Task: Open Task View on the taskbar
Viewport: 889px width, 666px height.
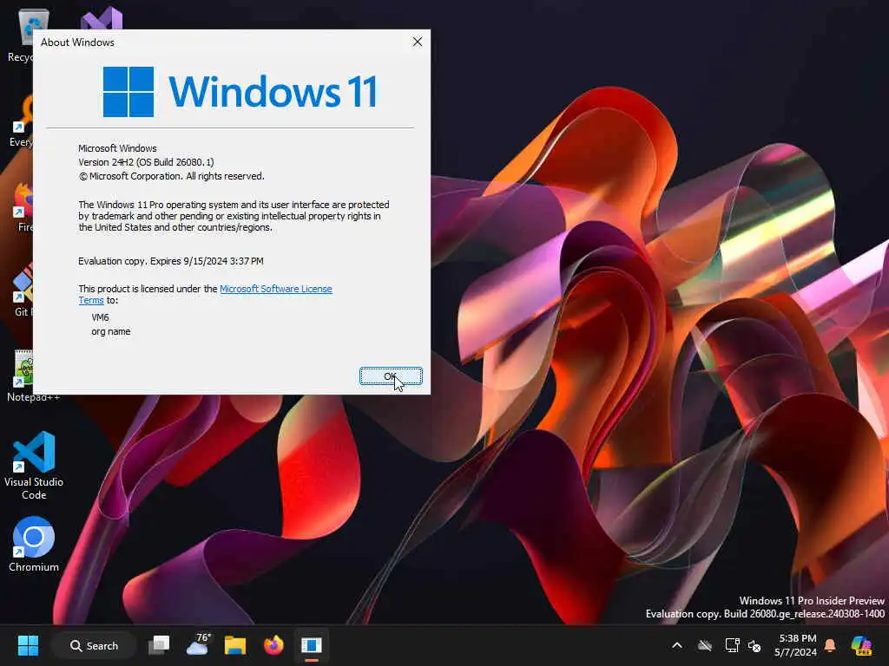Action: coord(159,645)
